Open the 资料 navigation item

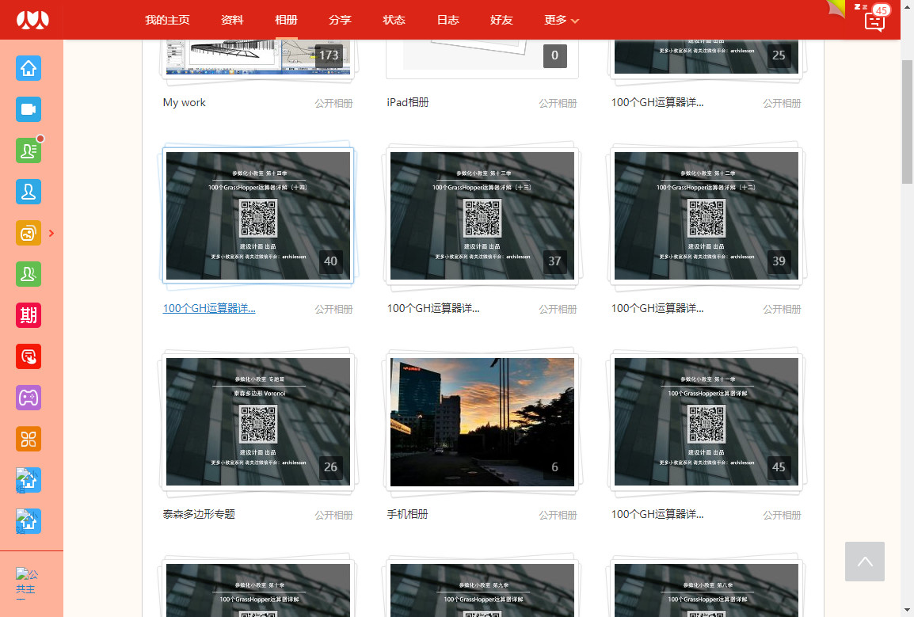232,20
